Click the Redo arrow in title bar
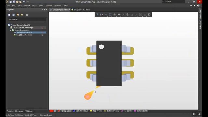 pos(27,2)
